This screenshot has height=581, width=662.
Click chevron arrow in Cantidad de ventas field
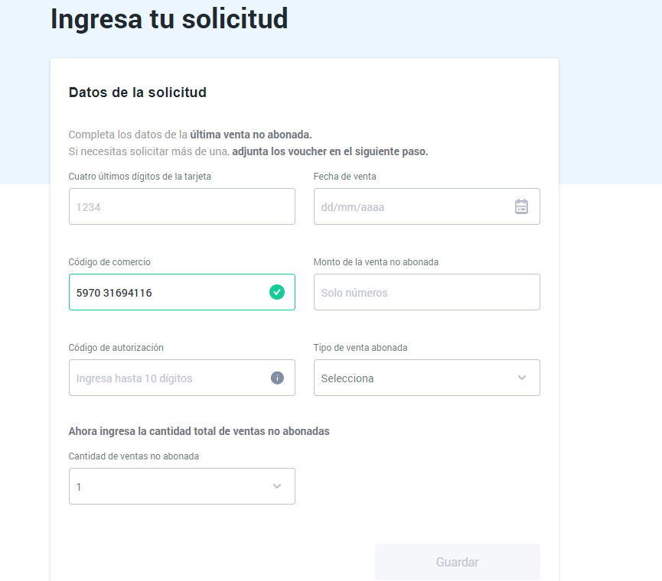pyautogui.click(x=277, y=486)
